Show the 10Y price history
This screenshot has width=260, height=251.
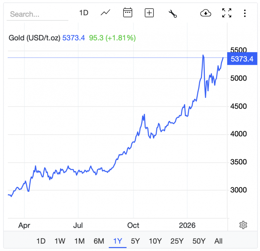155,241
